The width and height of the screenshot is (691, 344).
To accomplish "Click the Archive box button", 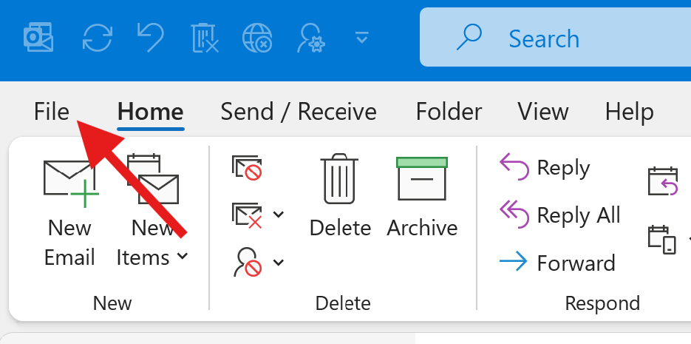I will tap(422, 196).
